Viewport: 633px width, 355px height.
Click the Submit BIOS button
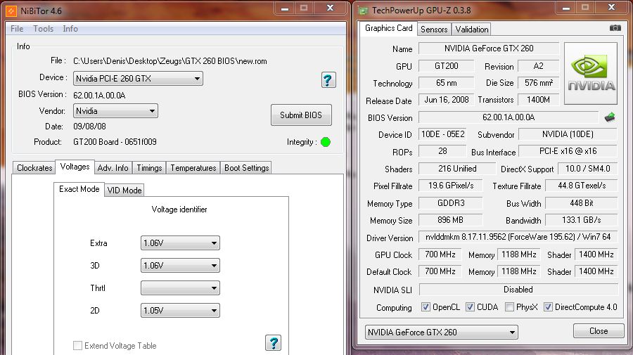point(301,115)
